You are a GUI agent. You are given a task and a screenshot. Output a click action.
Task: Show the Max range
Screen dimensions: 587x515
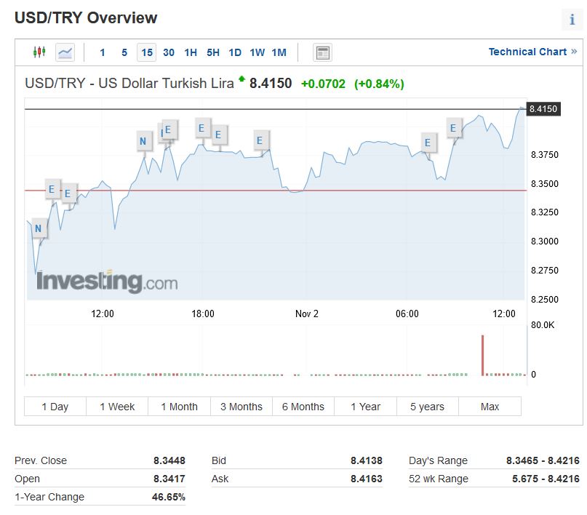(490, 407)
